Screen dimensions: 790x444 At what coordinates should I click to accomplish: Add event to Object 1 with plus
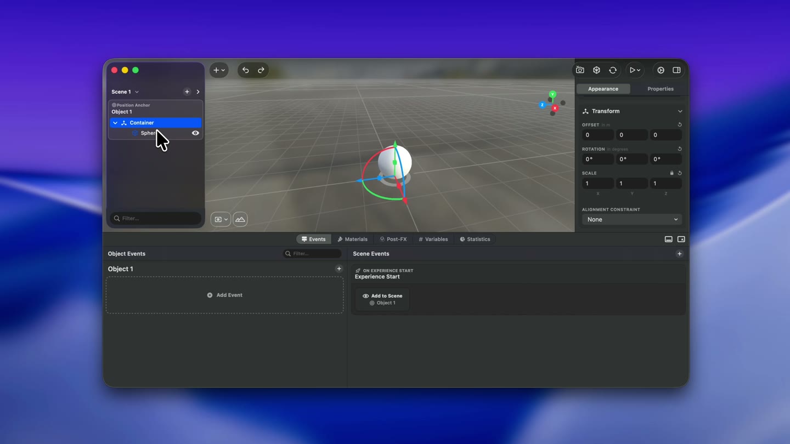[339, 269]
